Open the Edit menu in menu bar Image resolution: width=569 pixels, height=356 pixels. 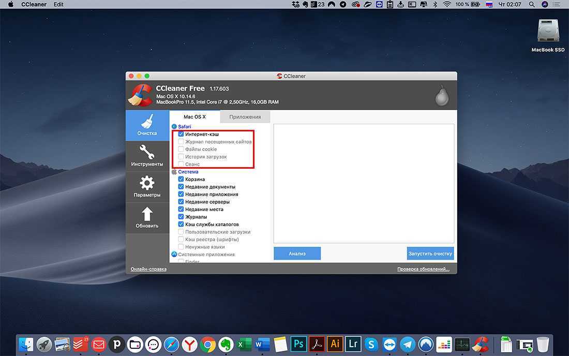(x=58, y=4)
